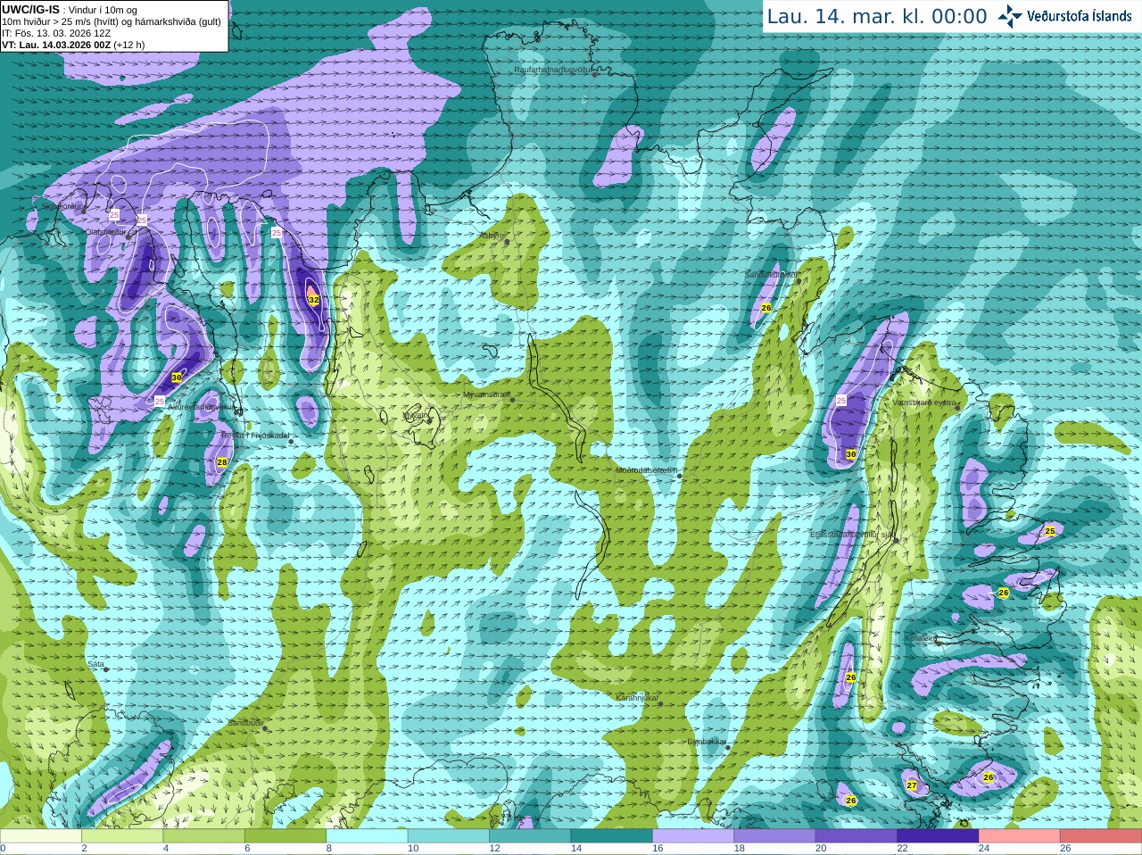Click the 'Lau. 14. mar. kl. 00:00' time label
The height and width of the screenshot is (855, 1142).
pos(877,17)
